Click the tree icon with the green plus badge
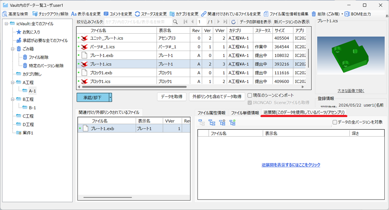Image resolution: width=389 pixels, height=210 pixels. tap(233, 123)
